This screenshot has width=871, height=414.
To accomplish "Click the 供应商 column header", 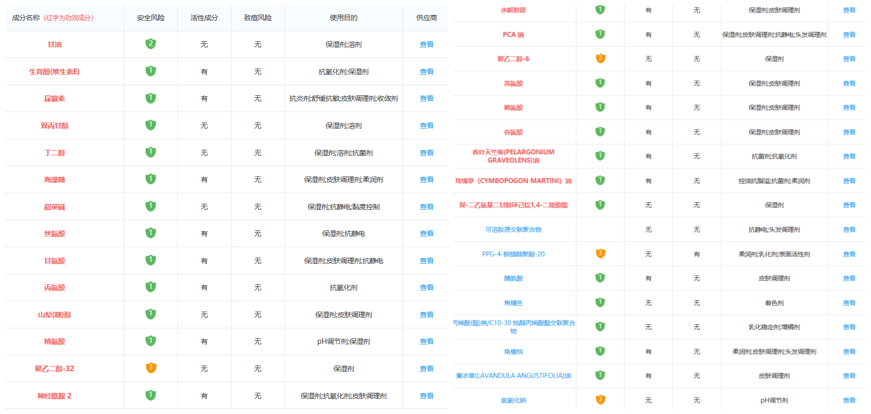I will (426, 18).
